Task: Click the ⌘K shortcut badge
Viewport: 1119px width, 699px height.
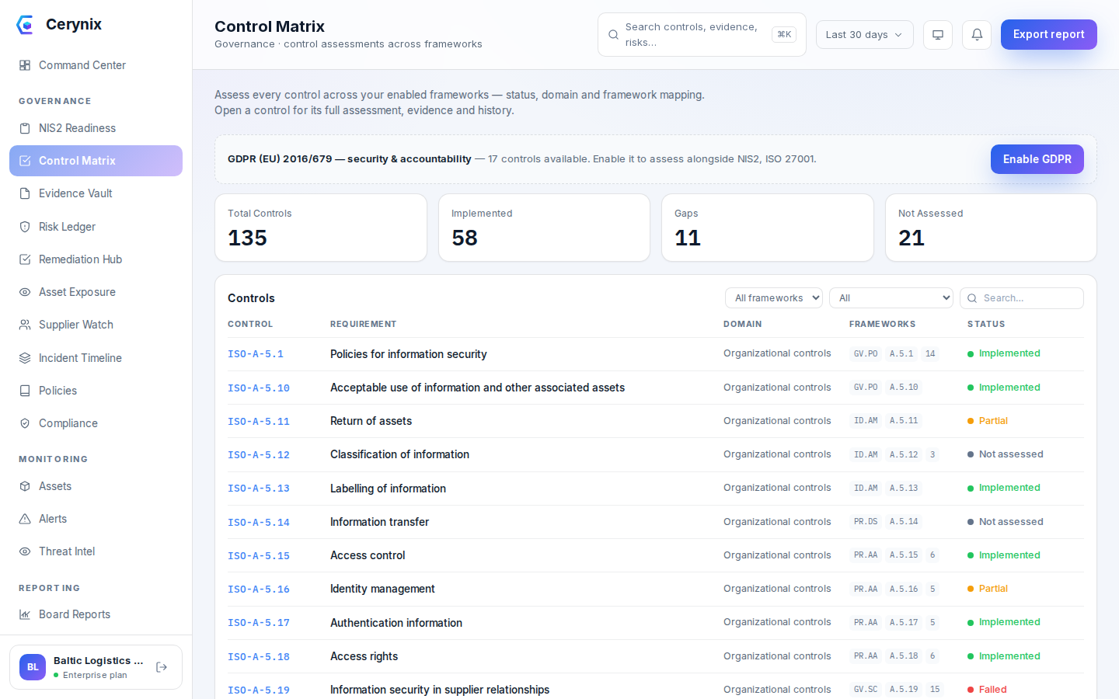Action: coord(784,35)
